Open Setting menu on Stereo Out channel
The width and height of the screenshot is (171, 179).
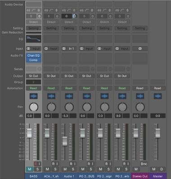[140, 28]
